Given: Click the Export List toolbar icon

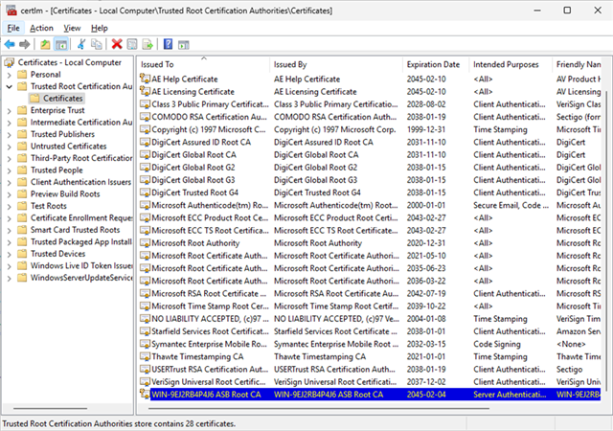Looking at the screenshot, I should coord(148,45).
